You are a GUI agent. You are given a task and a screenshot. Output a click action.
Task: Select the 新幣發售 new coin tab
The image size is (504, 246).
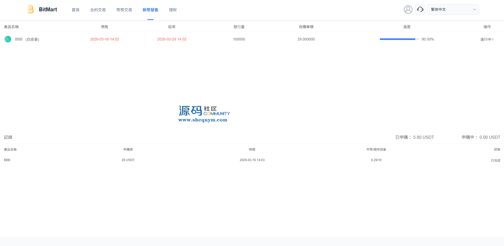pos(150,10)
